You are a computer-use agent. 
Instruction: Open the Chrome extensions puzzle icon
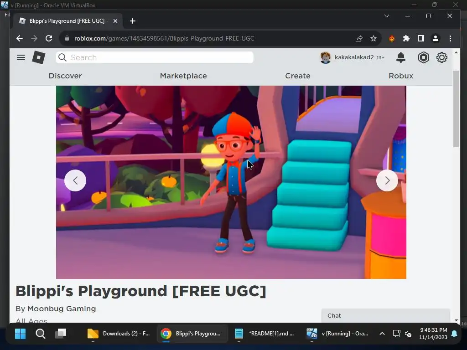(406, 38)
